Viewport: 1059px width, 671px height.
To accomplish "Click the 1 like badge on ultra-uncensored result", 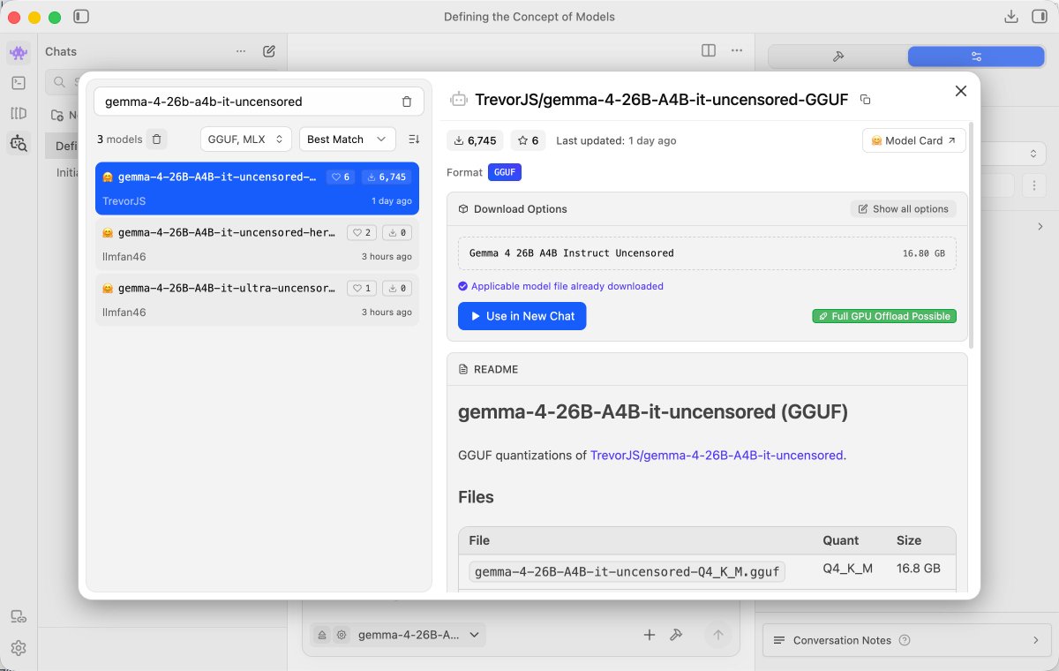I will pyautogui.click(x=360, y=288).
